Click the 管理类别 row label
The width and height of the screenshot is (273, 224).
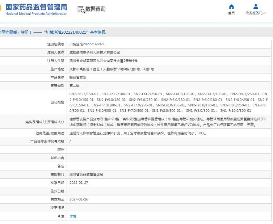click(x=58, y=86)
